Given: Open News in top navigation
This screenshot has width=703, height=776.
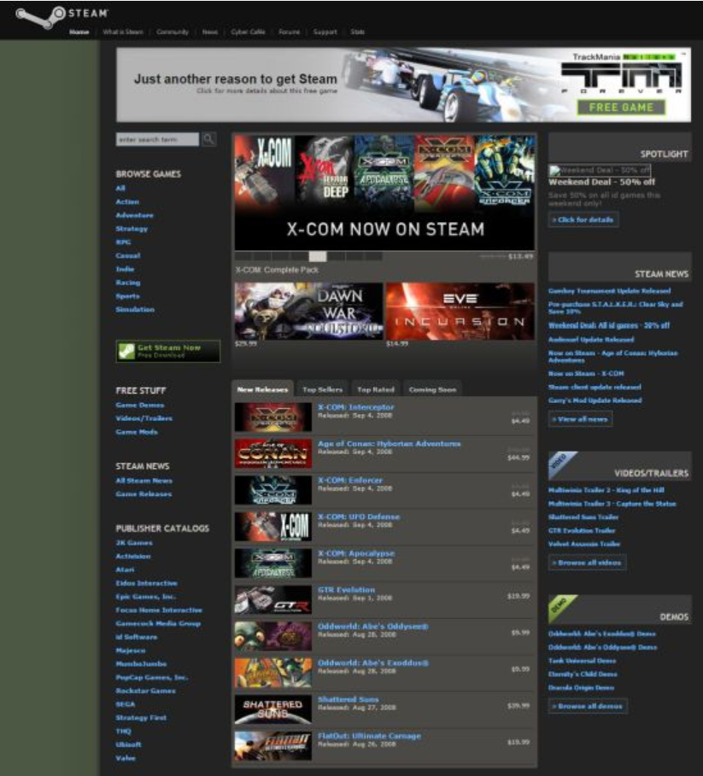Looking at the screenshot, I should click(x=210, y=32).
